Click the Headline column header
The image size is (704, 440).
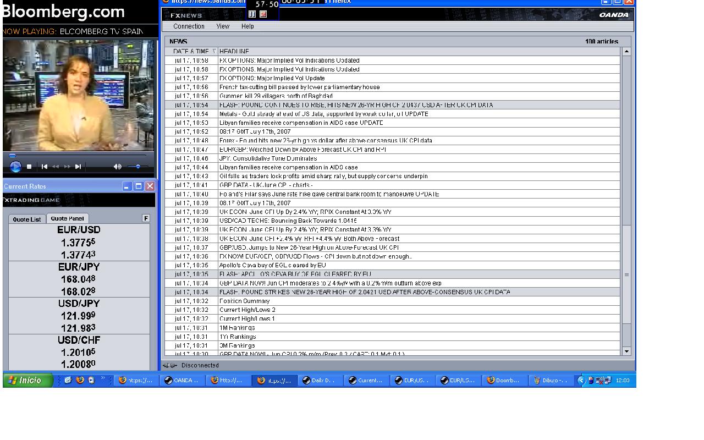coord(419,51)
